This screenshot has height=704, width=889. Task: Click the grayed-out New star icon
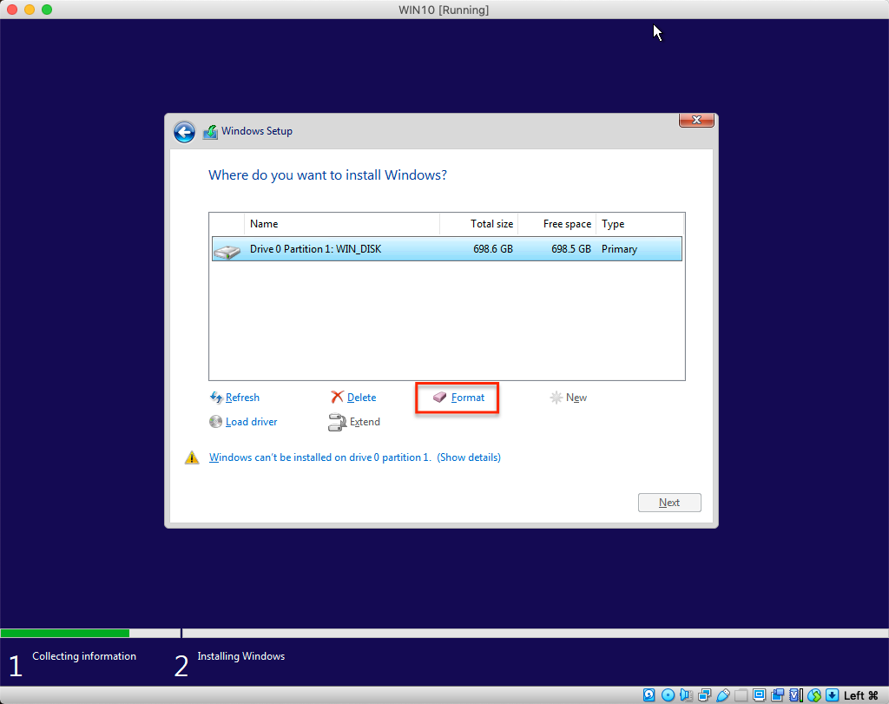[x=556, y=398]
